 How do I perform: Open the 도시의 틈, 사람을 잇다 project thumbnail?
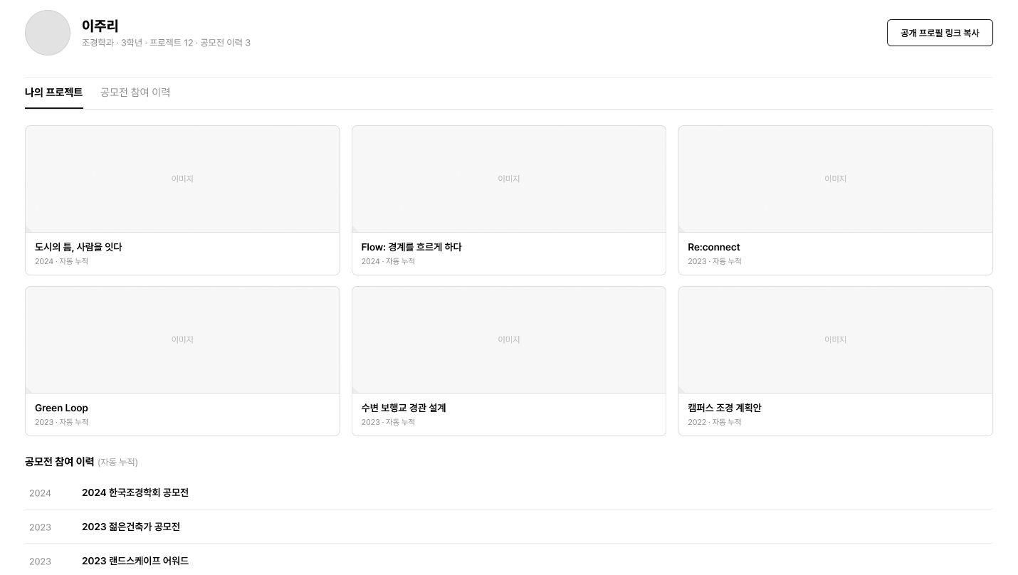point(182,179)
